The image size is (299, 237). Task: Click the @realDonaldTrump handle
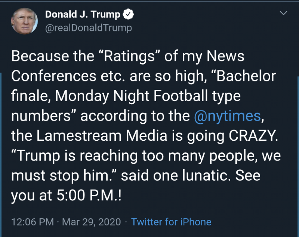[89, 28]
